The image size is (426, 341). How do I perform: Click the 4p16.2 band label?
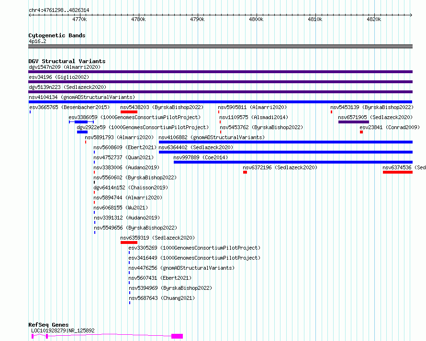[x=37, y=41]
